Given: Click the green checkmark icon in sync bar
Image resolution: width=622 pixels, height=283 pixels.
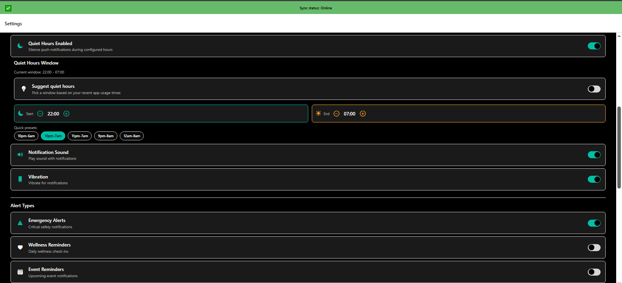Looking at the screenshot, I should (x=8, y=8).
